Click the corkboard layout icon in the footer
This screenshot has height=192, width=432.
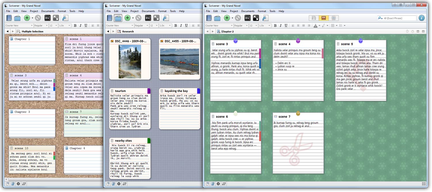tap(424, 184)
